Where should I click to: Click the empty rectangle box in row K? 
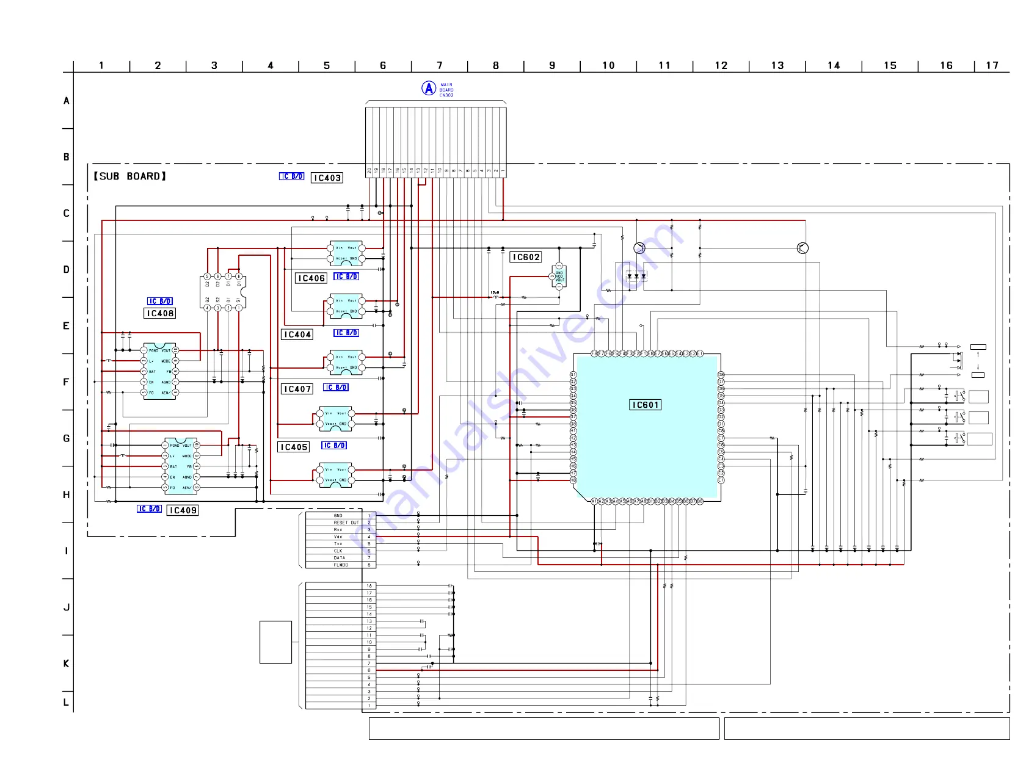coord(275,642)
